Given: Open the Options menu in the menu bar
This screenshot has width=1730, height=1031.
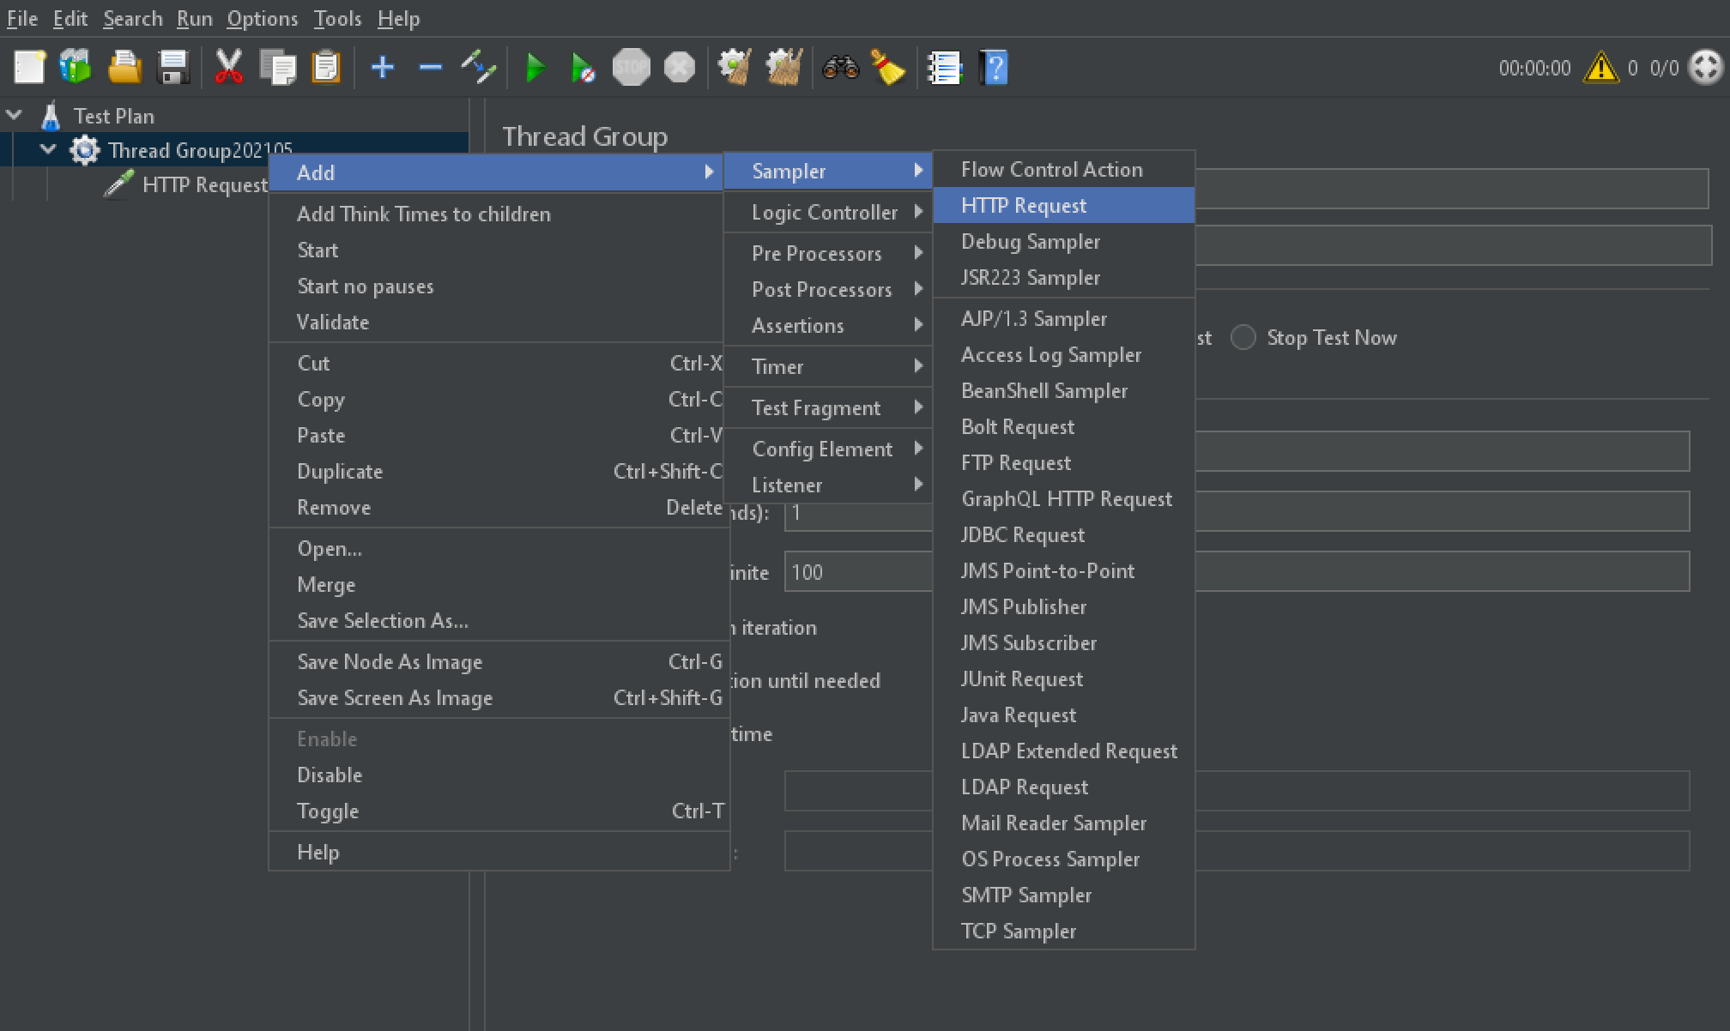Looking at the screenshot, I should point(262,19).
